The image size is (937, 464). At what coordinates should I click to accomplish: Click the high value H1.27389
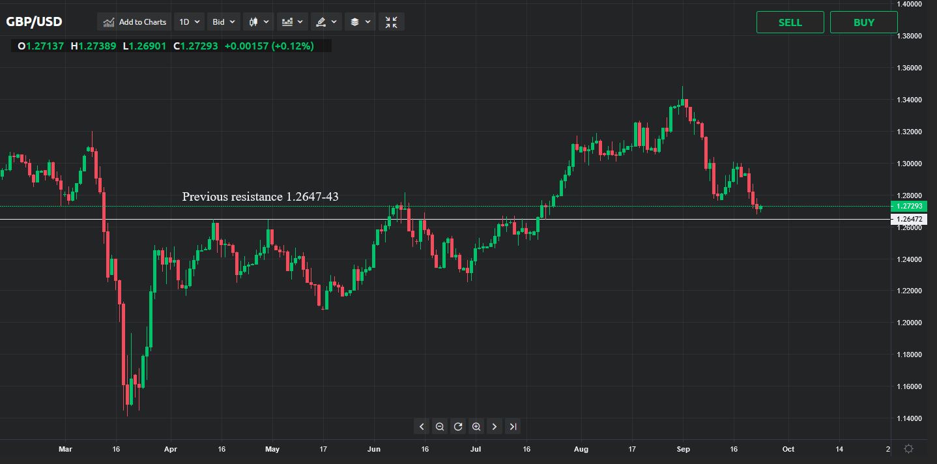pos(93,46)
